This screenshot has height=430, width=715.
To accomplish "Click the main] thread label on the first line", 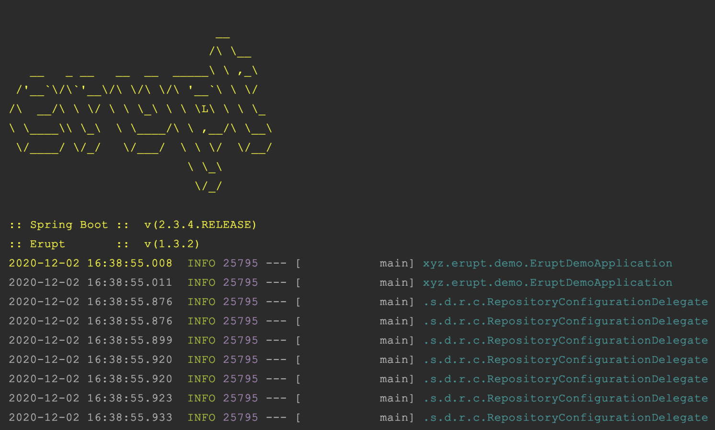I will point(396,263).
